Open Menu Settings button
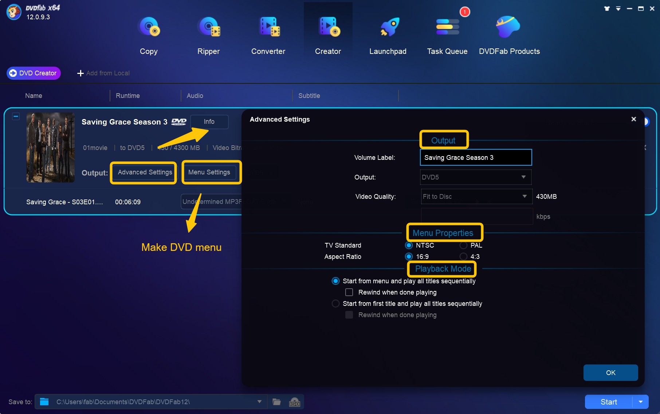The width and height of the screenshot is (660, 414). coord(209,172)
